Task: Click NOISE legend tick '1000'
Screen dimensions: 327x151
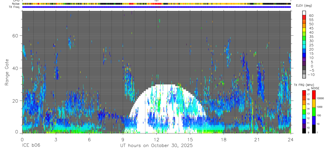Action: (x=320, y=107)
